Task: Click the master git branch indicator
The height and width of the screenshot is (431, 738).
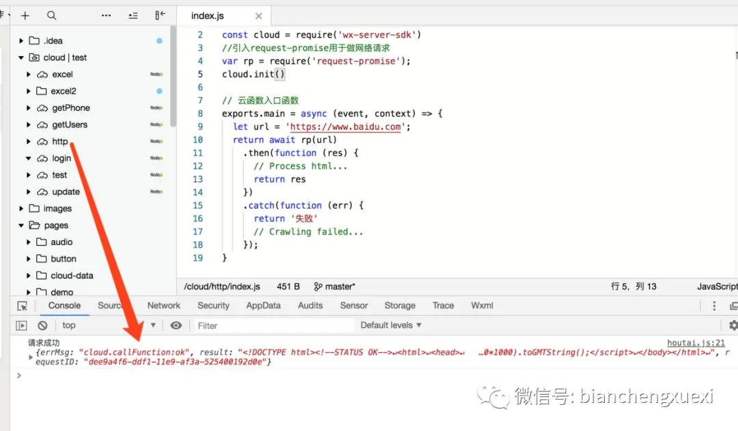Action: (x=334, y=287)
